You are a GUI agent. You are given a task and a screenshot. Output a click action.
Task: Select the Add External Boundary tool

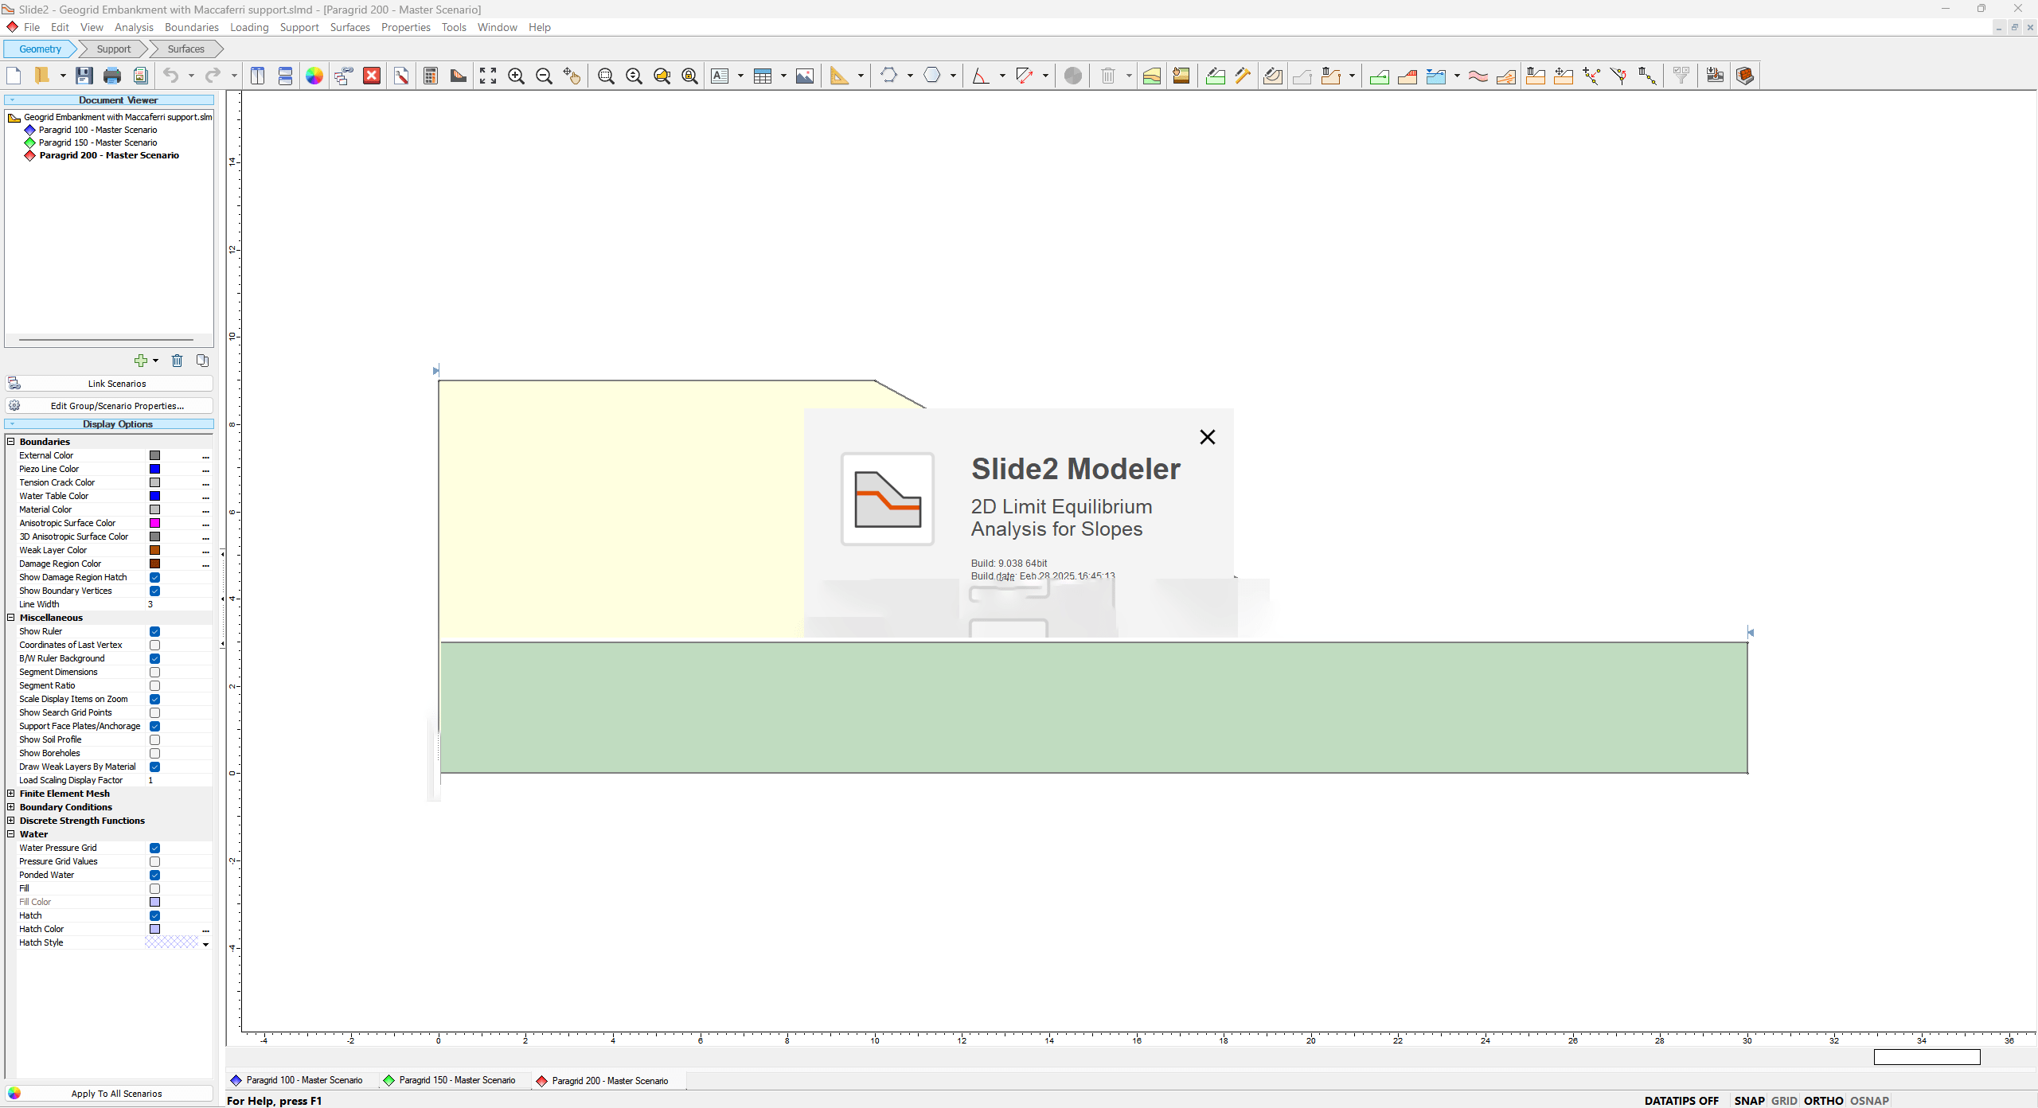click(1378, 76)
